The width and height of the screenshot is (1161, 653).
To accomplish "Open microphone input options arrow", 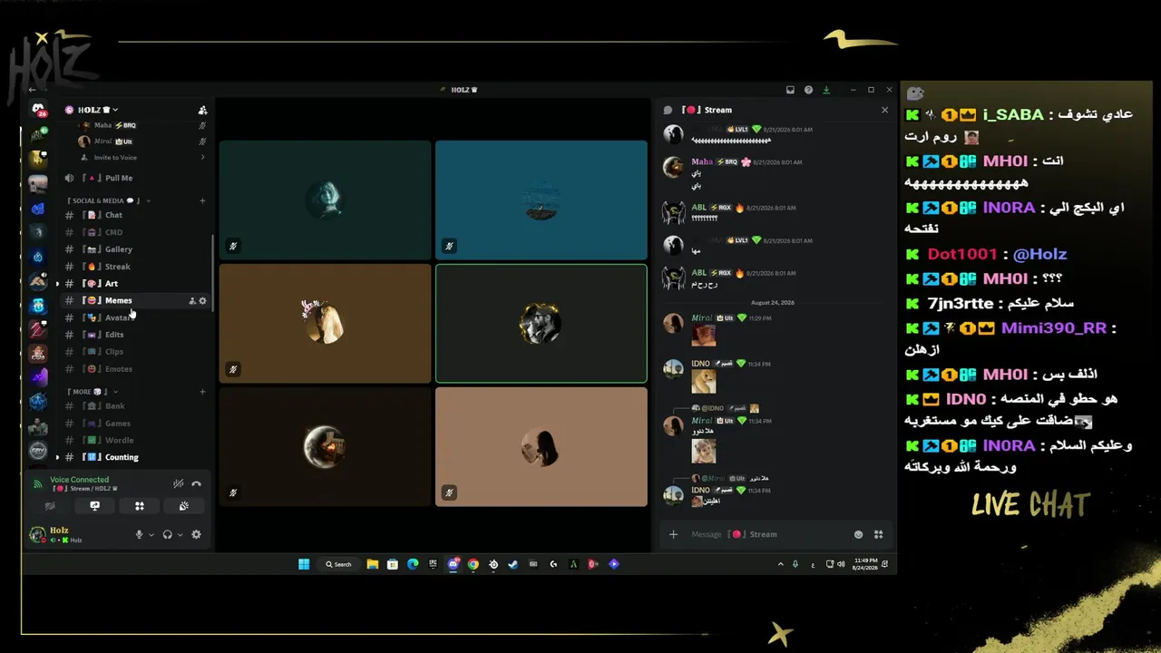I will tap(151, 535).
